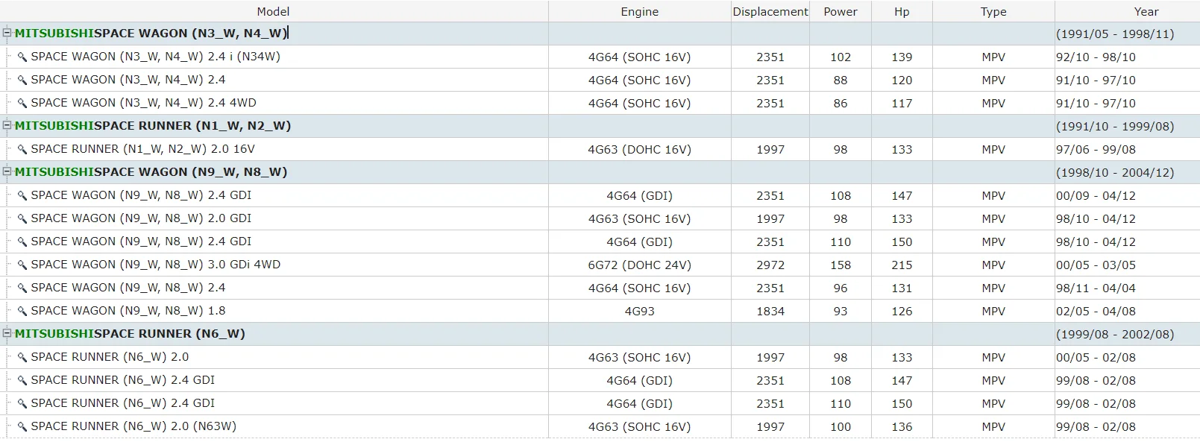The image size is (1200, 442).
Task: Click magnifier icon for SPACE WAGON 2.4 i (N34W)
Action: tap(22, 57)
